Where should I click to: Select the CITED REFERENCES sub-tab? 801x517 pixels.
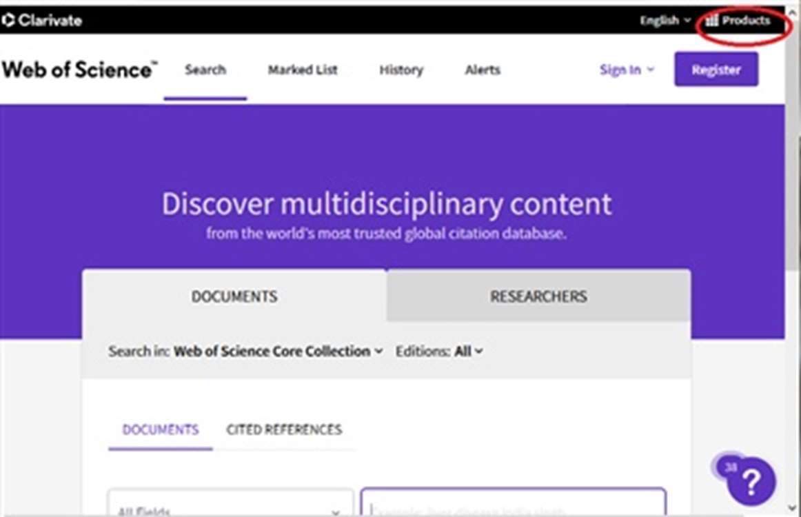point(284,429)
